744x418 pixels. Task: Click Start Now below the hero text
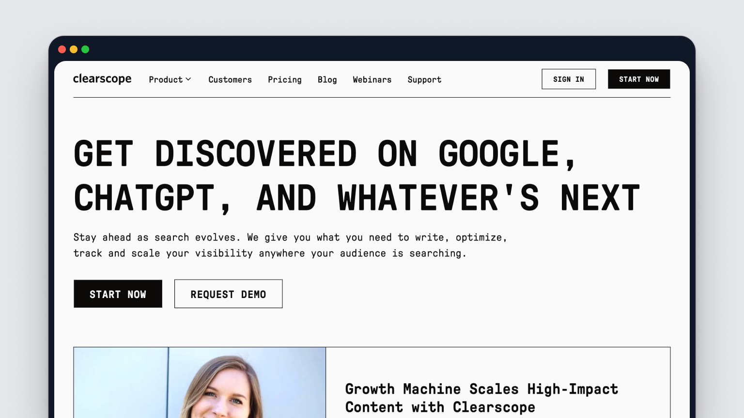pos(118,294)
